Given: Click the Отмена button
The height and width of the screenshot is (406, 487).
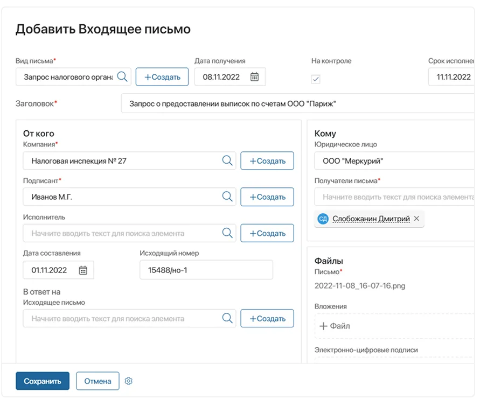Looking at the screenshot, I should coord(98,381).
